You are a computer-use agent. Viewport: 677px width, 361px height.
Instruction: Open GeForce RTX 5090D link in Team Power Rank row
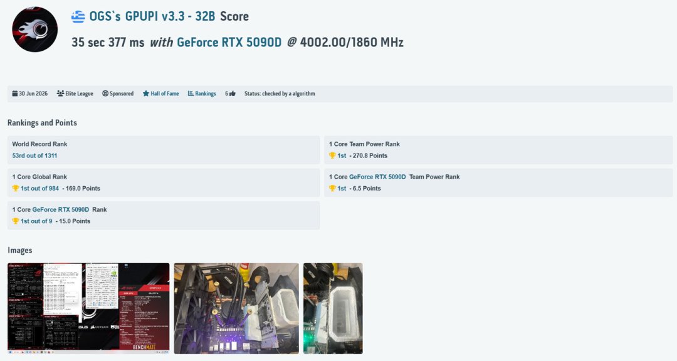(x=377, y=177)
